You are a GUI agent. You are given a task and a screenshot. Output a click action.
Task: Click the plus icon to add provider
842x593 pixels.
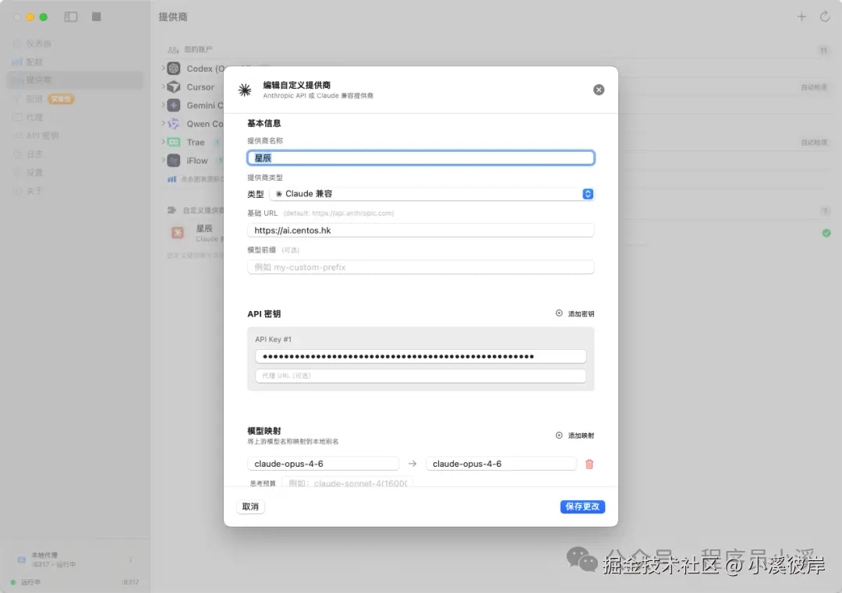[x=801, y=16]
